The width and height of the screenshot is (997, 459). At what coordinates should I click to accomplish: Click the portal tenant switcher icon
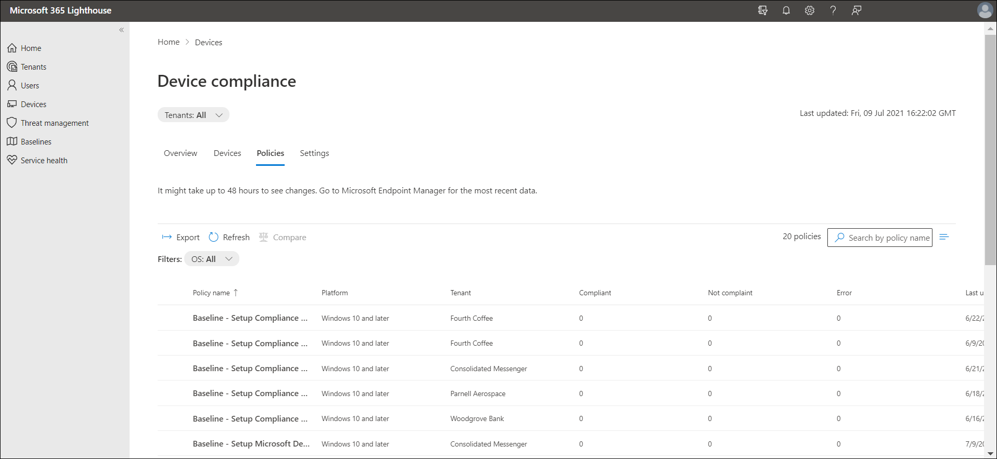pos(762,10)
